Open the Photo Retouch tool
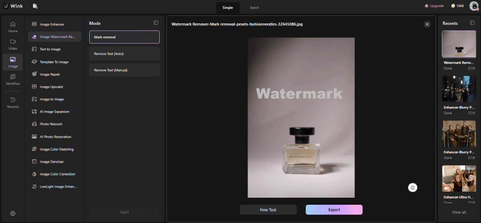Image resolution: width=481 pixels, height=223 pixels. pos(54,124)
